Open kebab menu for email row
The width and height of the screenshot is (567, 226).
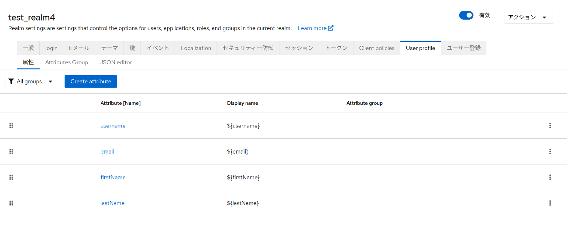pos(550,151)
